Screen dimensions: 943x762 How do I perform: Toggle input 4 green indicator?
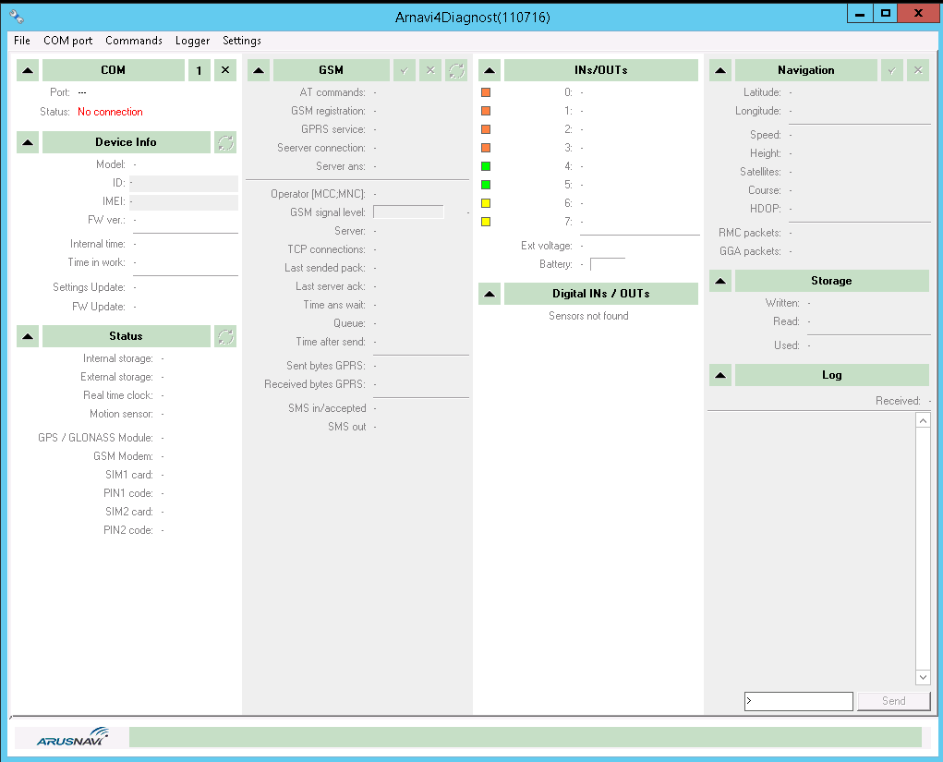486,166
